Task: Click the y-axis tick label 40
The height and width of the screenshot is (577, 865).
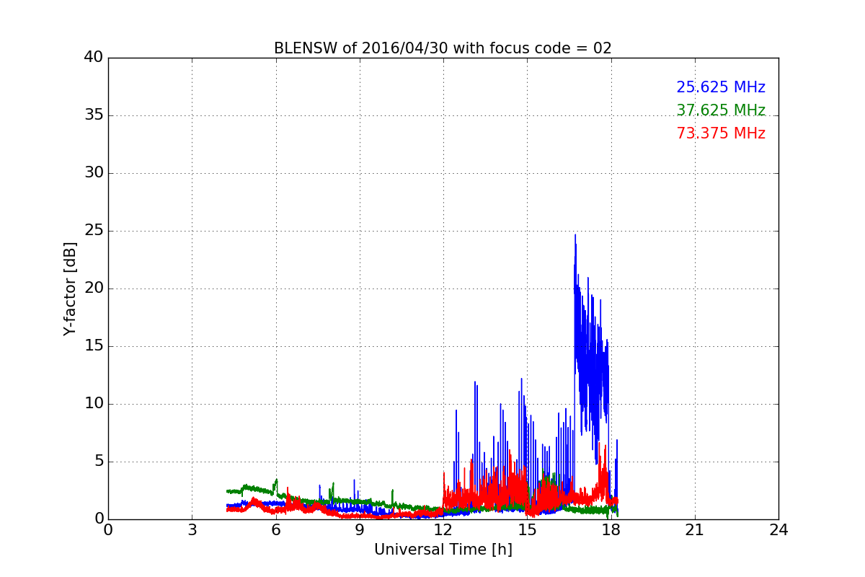Action: pyautogui.click(x=94, y=57)
